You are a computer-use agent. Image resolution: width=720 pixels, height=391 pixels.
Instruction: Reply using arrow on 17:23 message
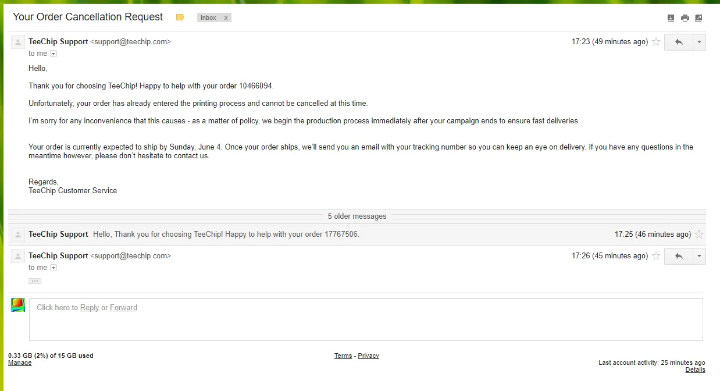point(678,42)
